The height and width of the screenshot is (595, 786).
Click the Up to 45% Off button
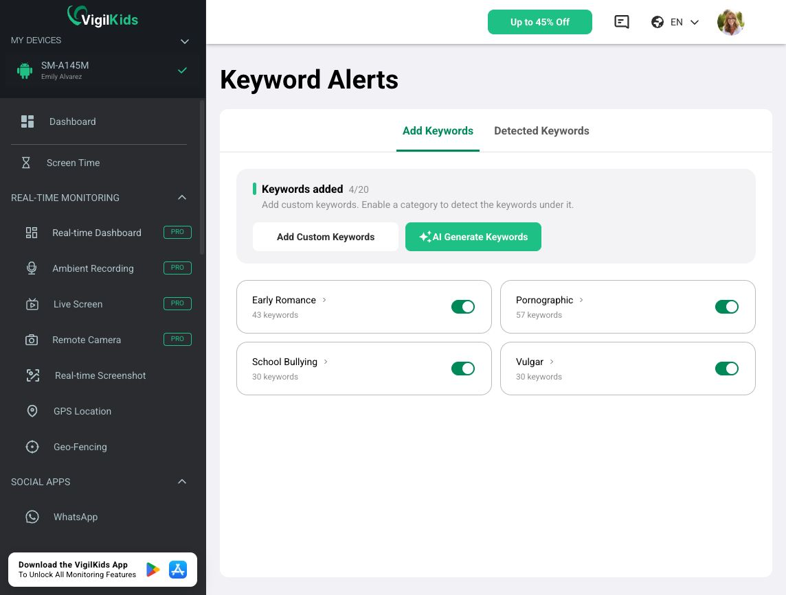[x=539, y=22]
